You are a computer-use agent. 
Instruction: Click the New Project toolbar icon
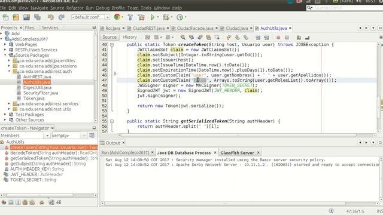click(x=16, y=17)
